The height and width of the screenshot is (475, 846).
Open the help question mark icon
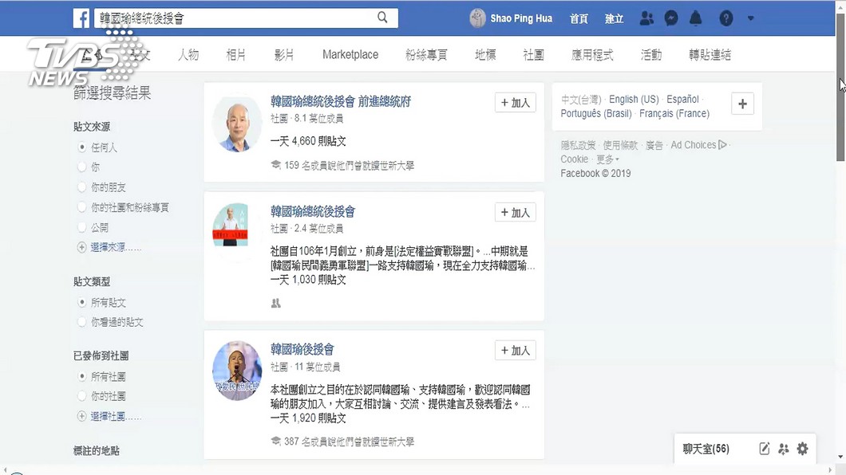click(726, 18)
